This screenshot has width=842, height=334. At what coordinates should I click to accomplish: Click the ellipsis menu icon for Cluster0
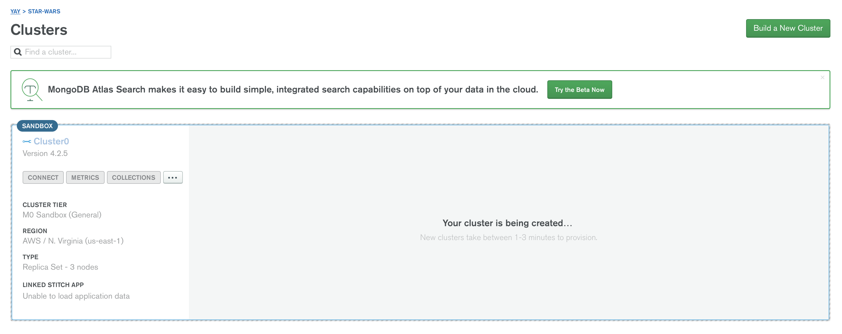[173, 177]
